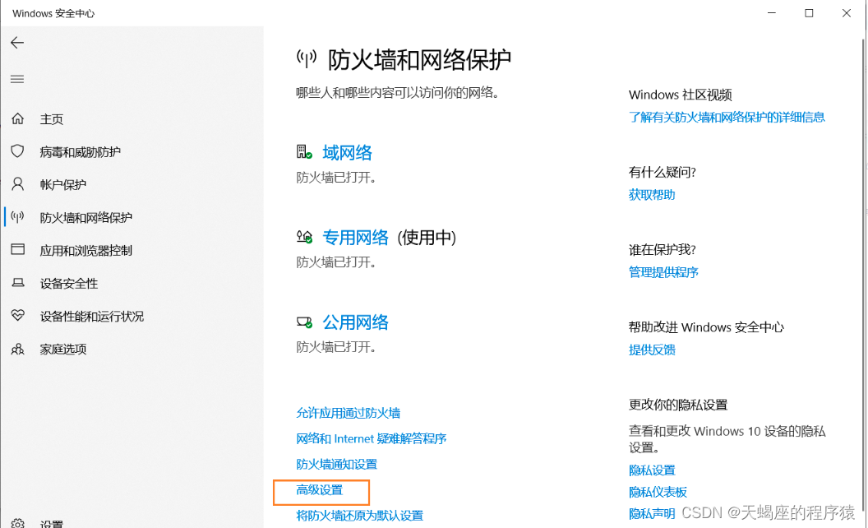
Task: Click the heart icon for 设备性能和运行状况
Action: (x=18, y=315)
